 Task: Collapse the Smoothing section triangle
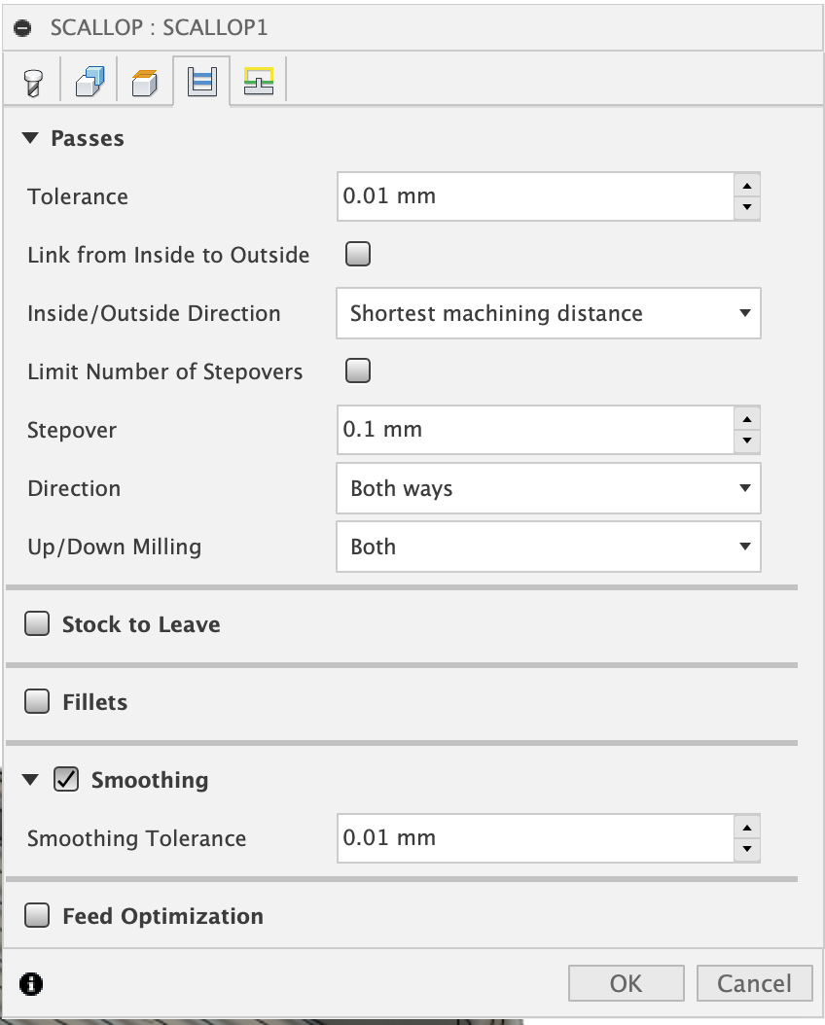[31, 779]
